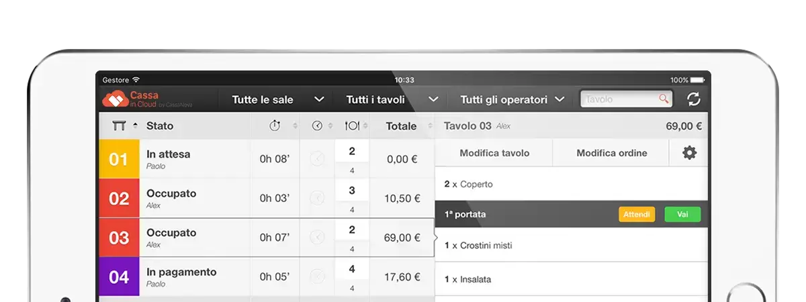Viewport: 806px width, 302px height.
Task: Tap the orange Attendi button
Action: click(637, 215)
